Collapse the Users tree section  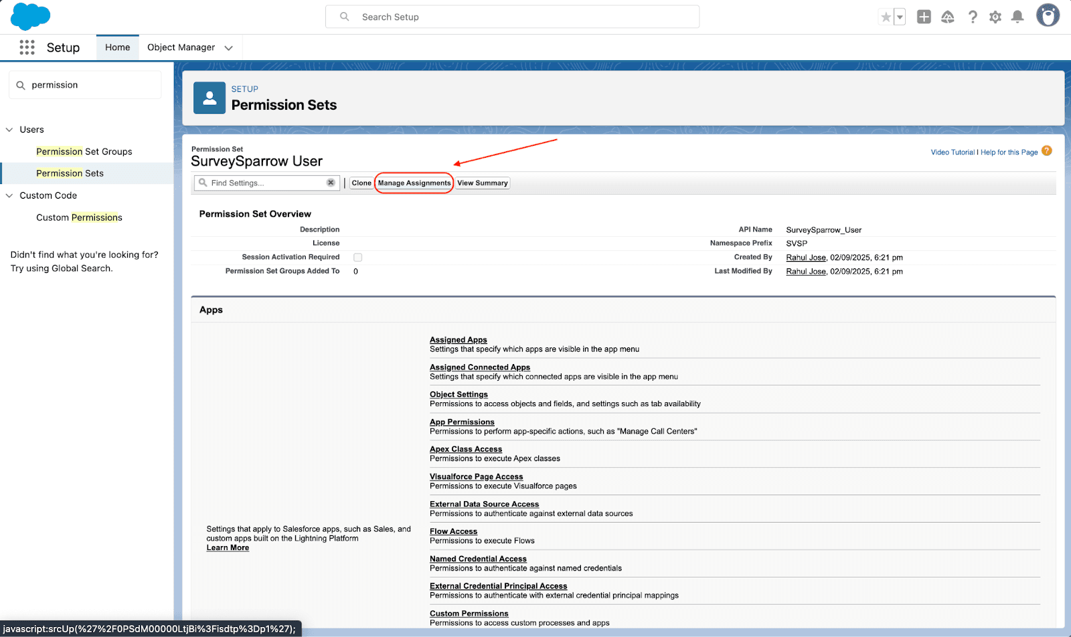click(9, 130)
